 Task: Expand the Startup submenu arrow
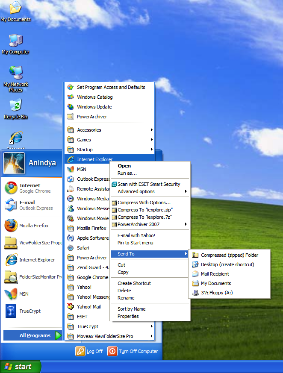point(152,150)
